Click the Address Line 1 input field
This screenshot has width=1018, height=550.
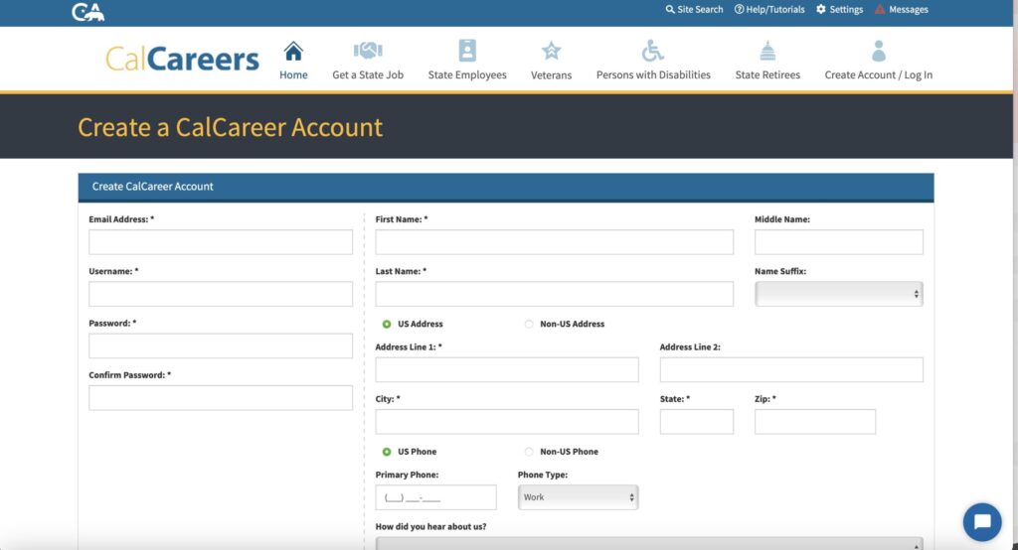click(x=507, y=369)
